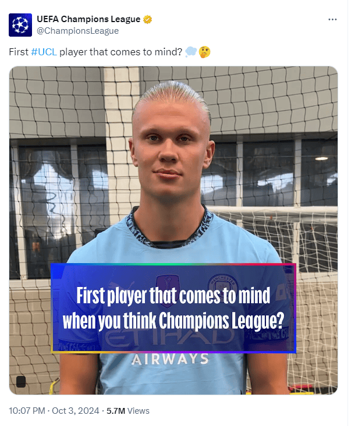Open the three-dot more options menu
The height and width of the screenshot is (426, 351).
coord(332,20)
